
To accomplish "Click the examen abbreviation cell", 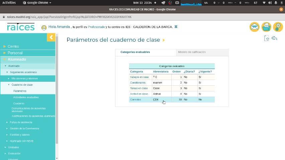I will tap(162, 83).
